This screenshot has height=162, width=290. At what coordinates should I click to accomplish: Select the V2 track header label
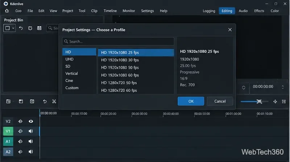point(8,121)
